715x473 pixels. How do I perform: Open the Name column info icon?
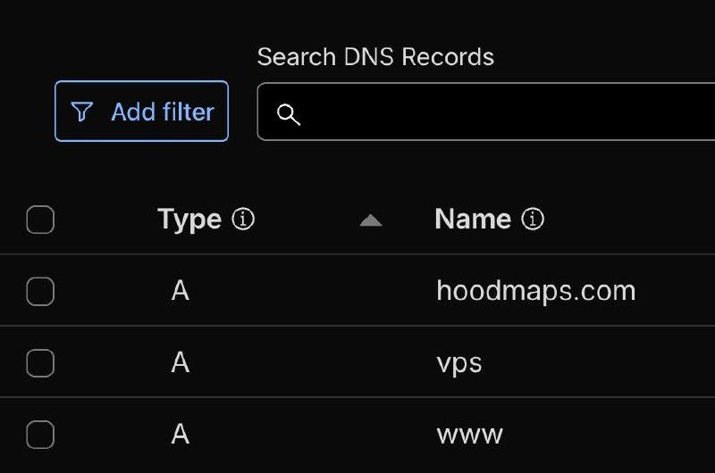pyautogui.click(x=533, y=219)
